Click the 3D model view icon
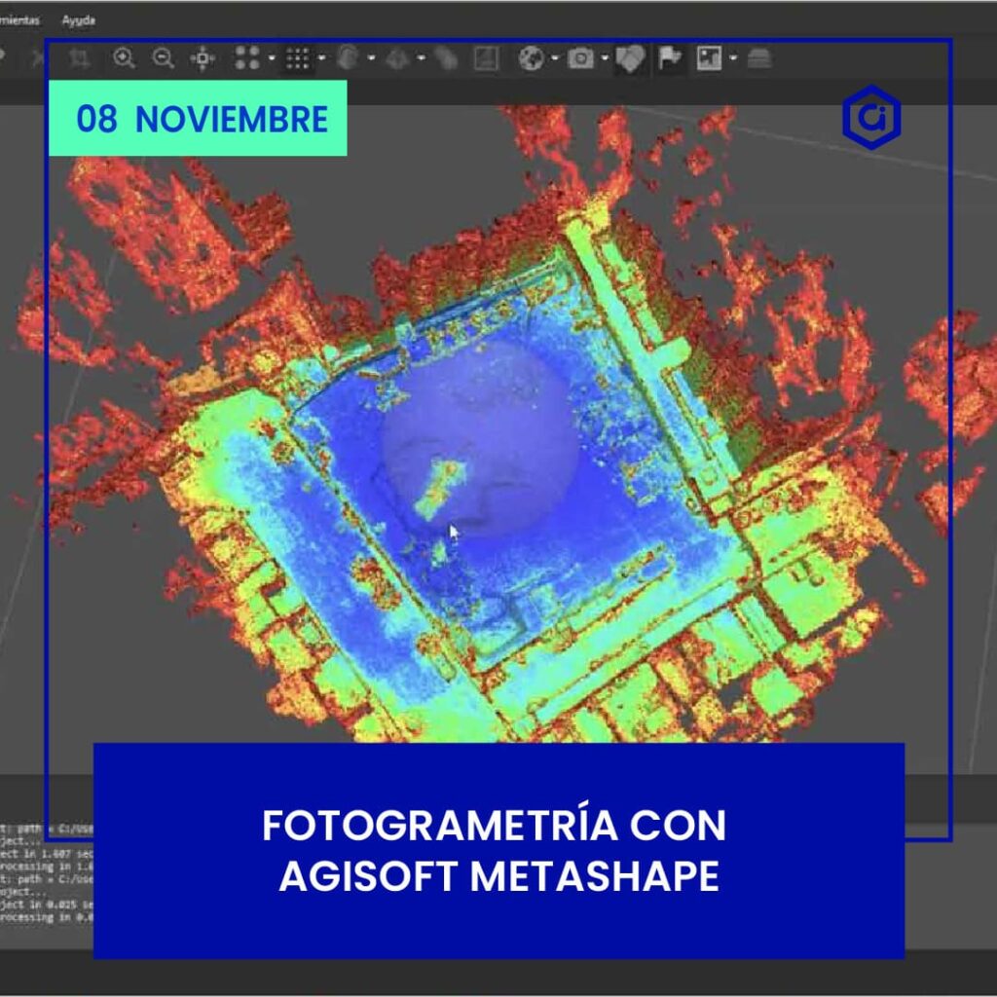This screenshot has width=997, height=997. point(349,58)
